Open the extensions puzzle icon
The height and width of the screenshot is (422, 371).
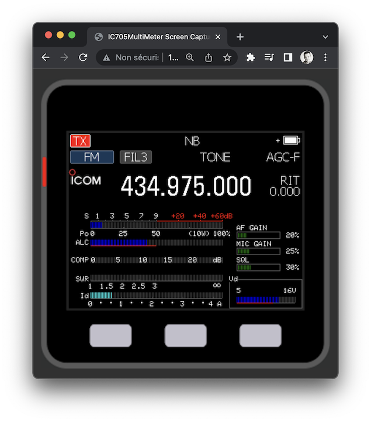click(251, 57)
